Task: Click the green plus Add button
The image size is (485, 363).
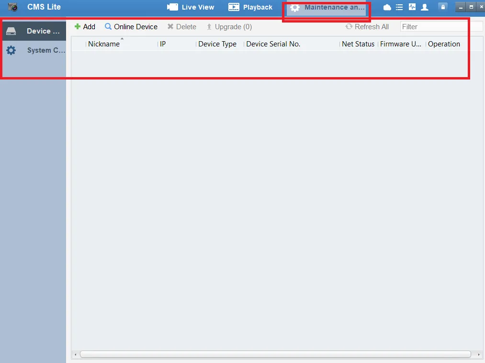Action: pos(85,27)
